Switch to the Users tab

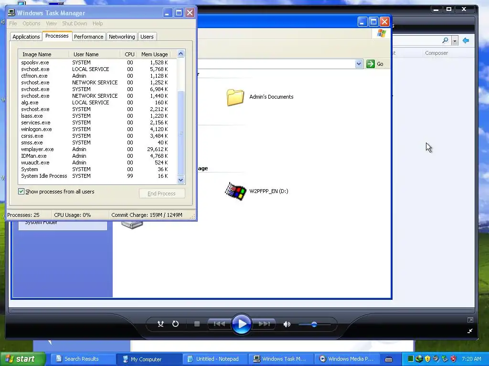point(147,37)
